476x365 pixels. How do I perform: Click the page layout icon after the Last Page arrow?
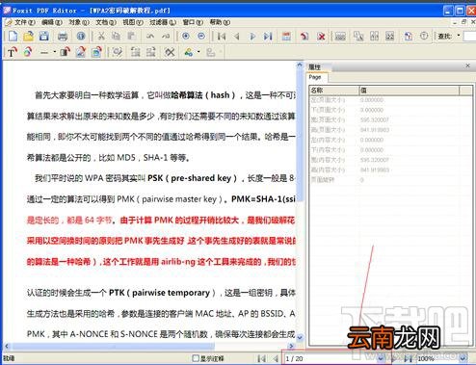coord(286,37)
